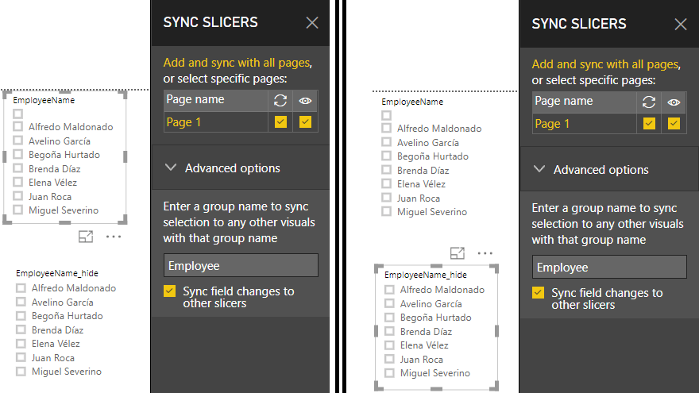This screenshot has width=699, height=393.
Task: Click visible eye column icon in right pane
Action: point(674,102)
